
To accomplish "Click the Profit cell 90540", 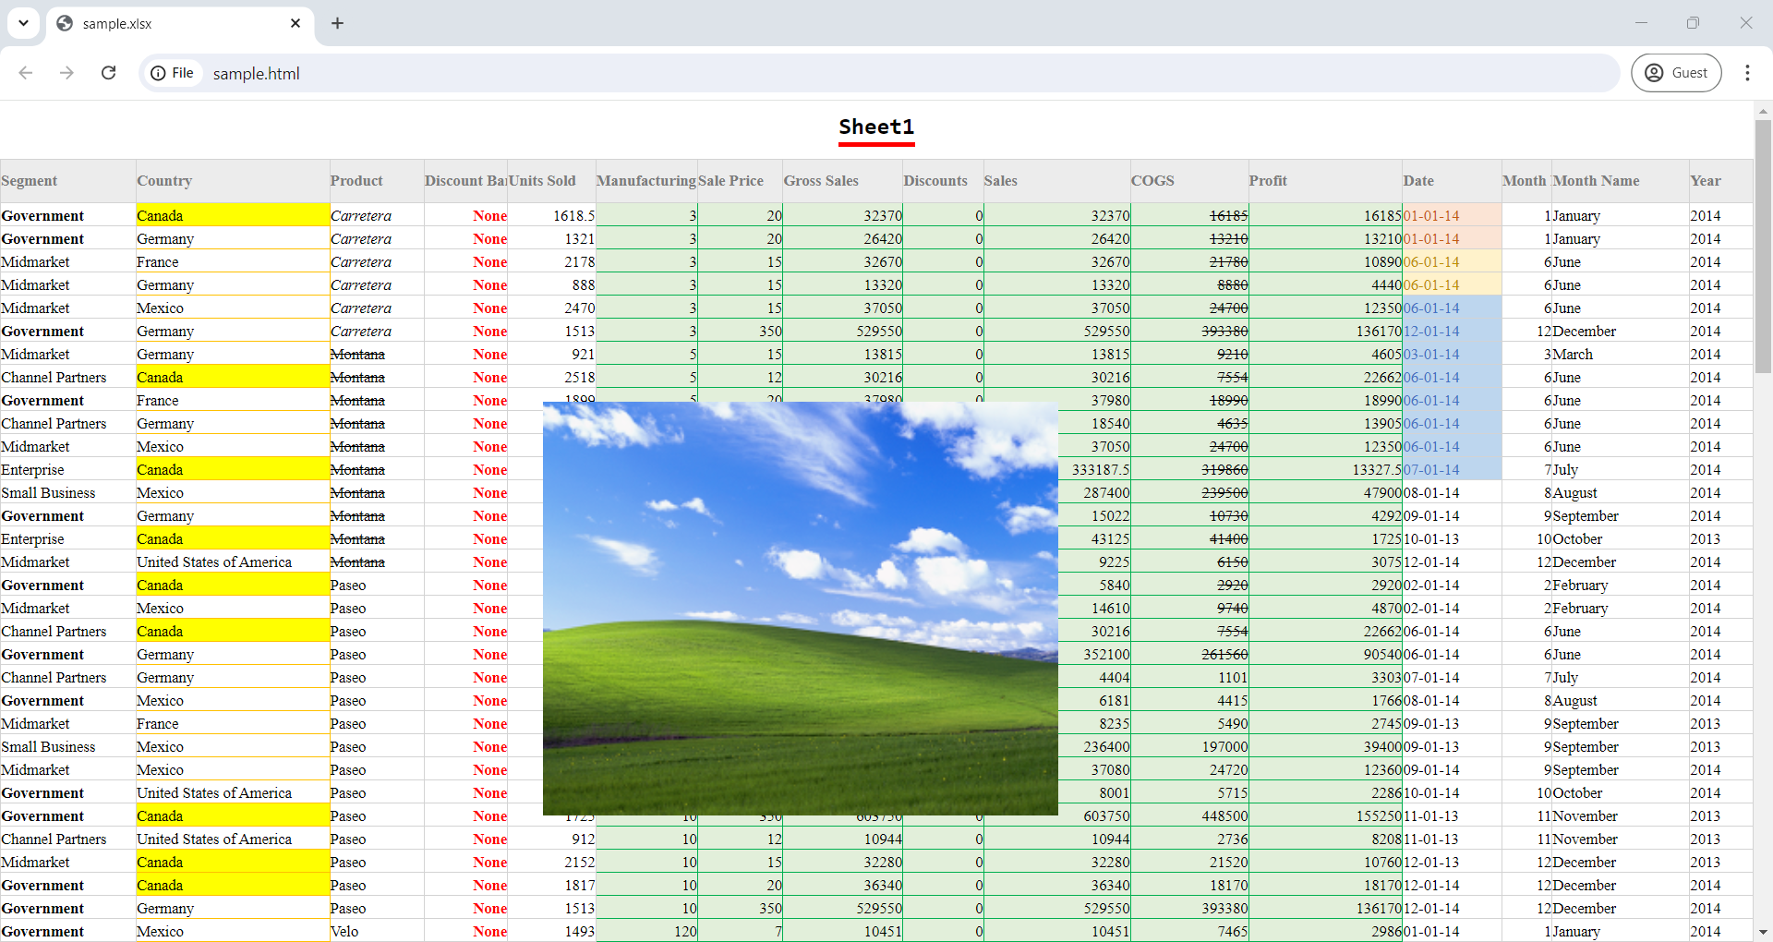I will coord(1325,654).
